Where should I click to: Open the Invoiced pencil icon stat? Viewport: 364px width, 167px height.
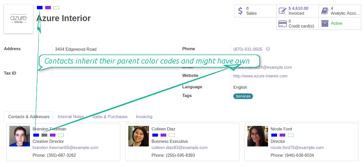point(283,11)
